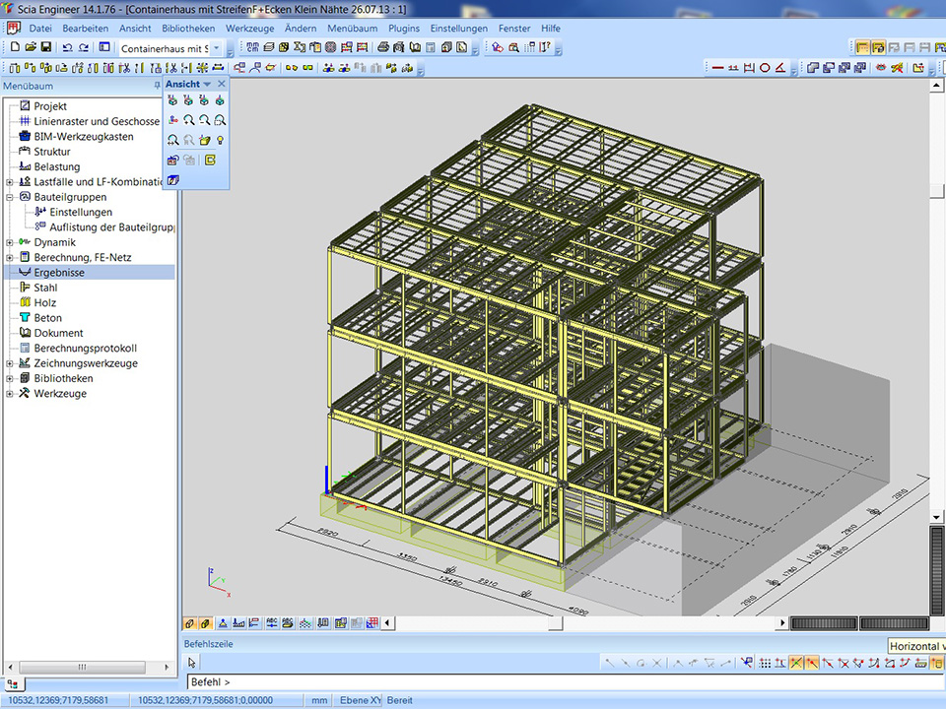This screenshot has height=709, width=946.
Task: Click the Open file folder icon
Action: (31, 47)
